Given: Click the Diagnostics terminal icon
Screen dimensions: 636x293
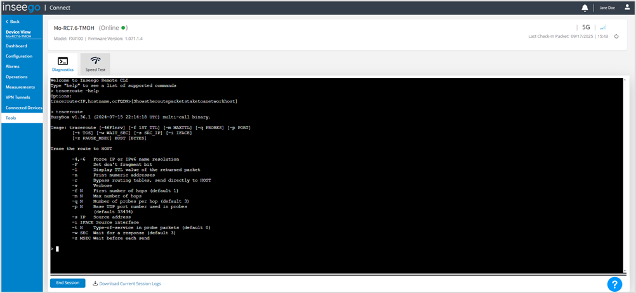Looking at the screenshot, I should click(62, 61).
